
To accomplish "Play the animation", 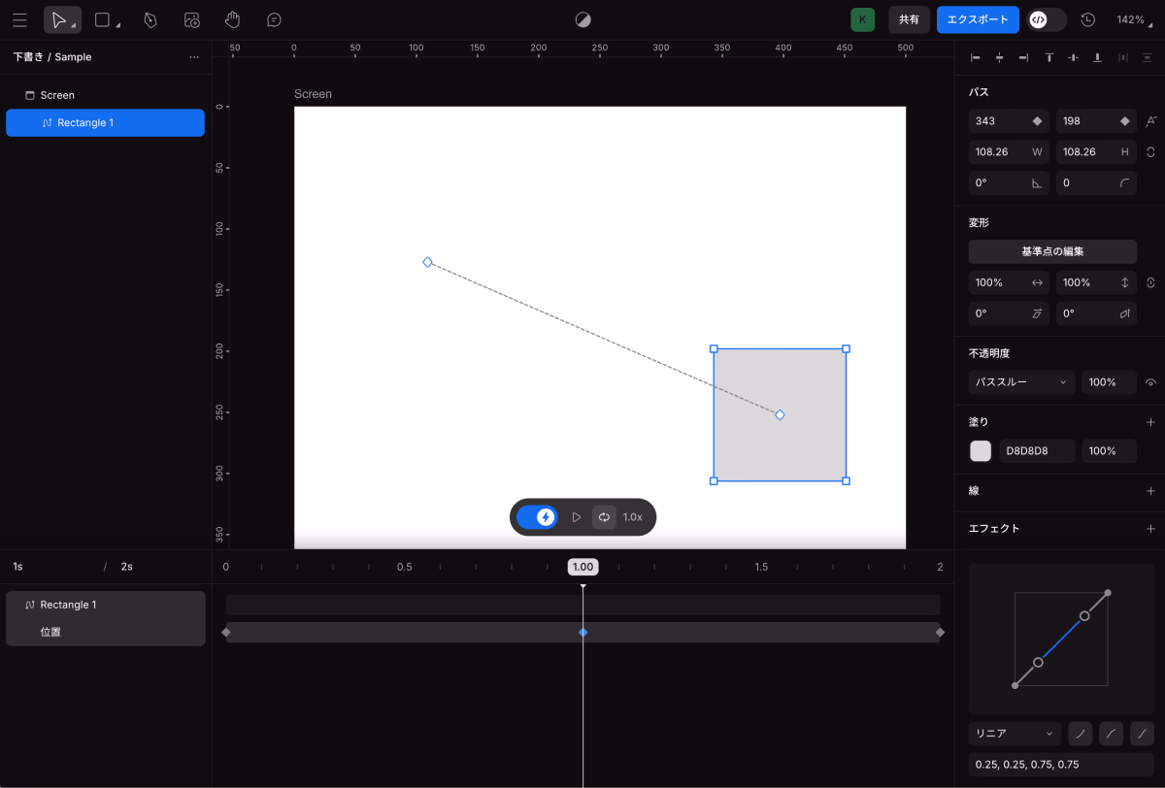I will (x=576, y=517).
